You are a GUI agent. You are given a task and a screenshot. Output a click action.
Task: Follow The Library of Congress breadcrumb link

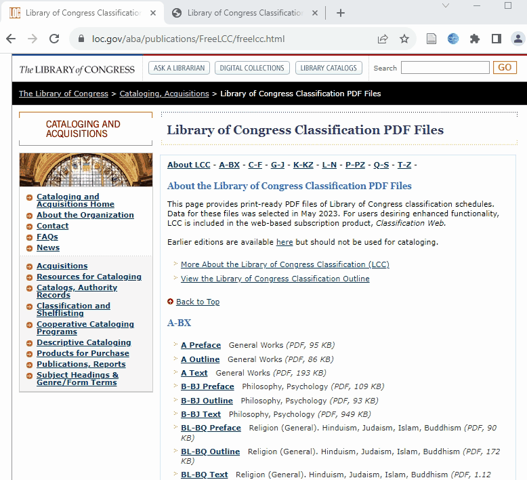[x=64, y=94]
